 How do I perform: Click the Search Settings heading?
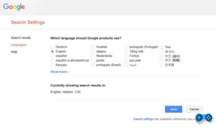click(x=28, y=22)
